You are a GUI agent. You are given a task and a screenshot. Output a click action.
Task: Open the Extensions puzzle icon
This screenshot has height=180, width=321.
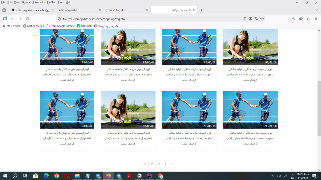[x=308, y=19]
